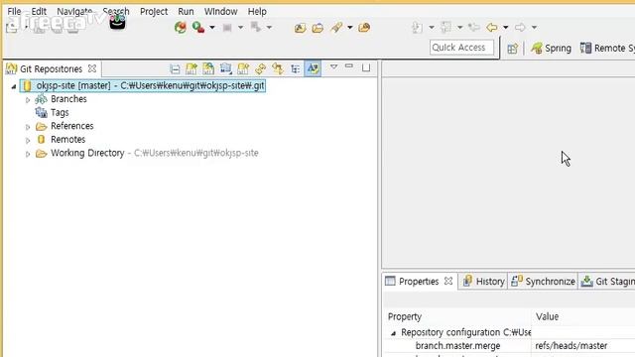
Task: Click the Run last launched icon
Action: pyautogui.click(x=198, y=27)
